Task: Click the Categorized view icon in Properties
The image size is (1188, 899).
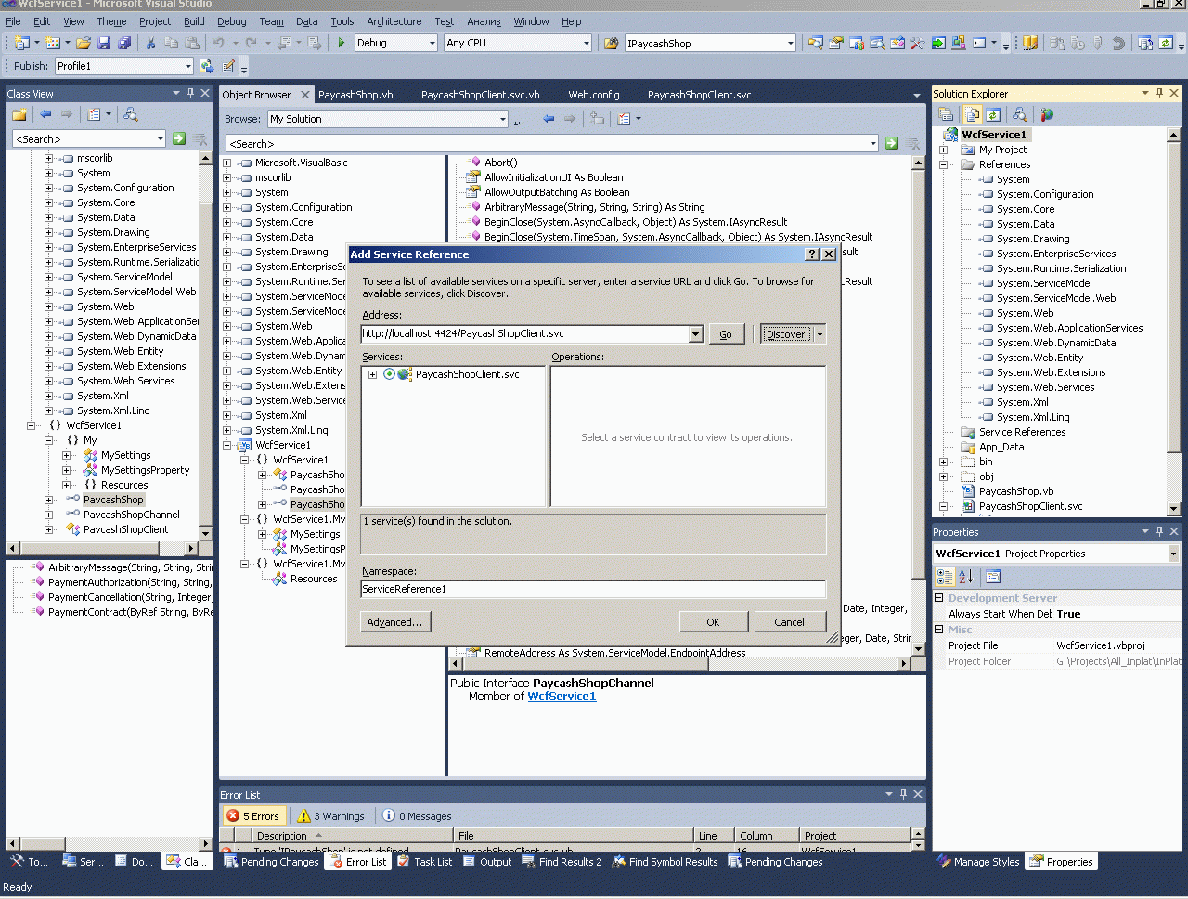Action: pos(945,577)
